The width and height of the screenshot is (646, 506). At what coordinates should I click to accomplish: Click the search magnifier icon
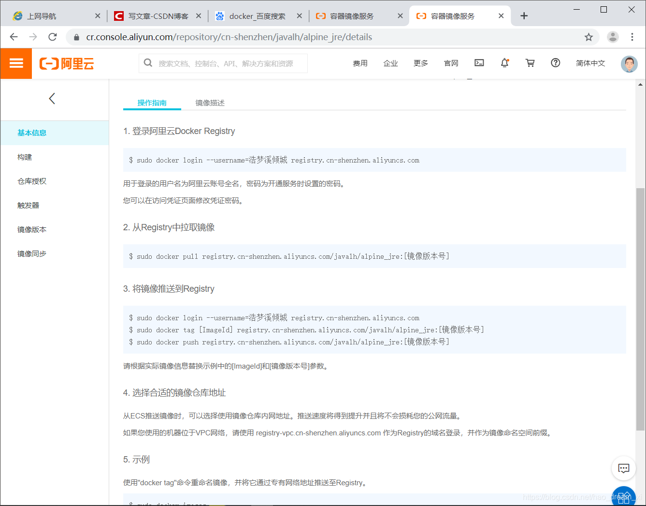coord(148,63)
